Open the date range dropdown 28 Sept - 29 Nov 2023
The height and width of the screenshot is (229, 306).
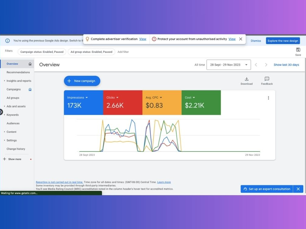coord(229,65)
